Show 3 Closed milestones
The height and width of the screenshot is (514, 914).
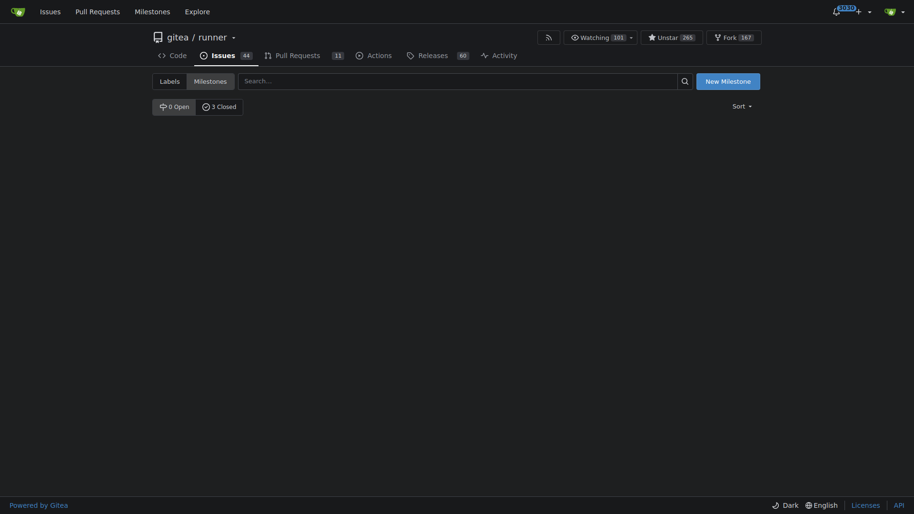(x=219, y=107)
